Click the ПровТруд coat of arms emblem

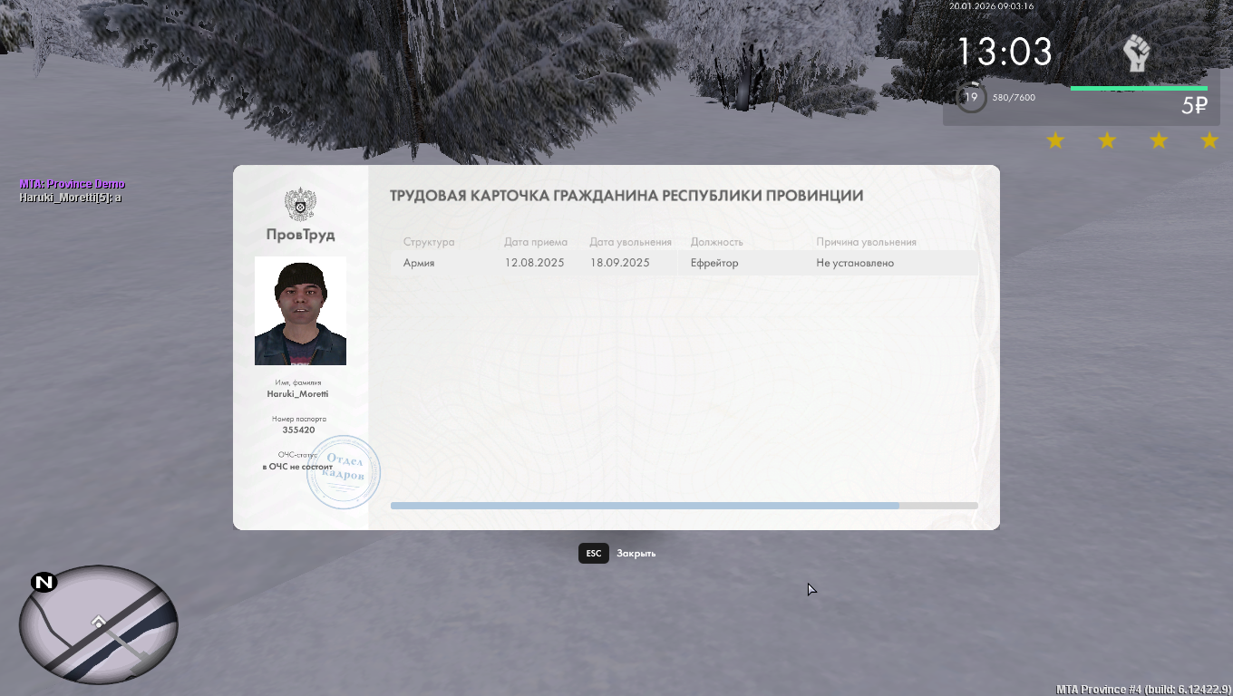(x=300, y=204)
